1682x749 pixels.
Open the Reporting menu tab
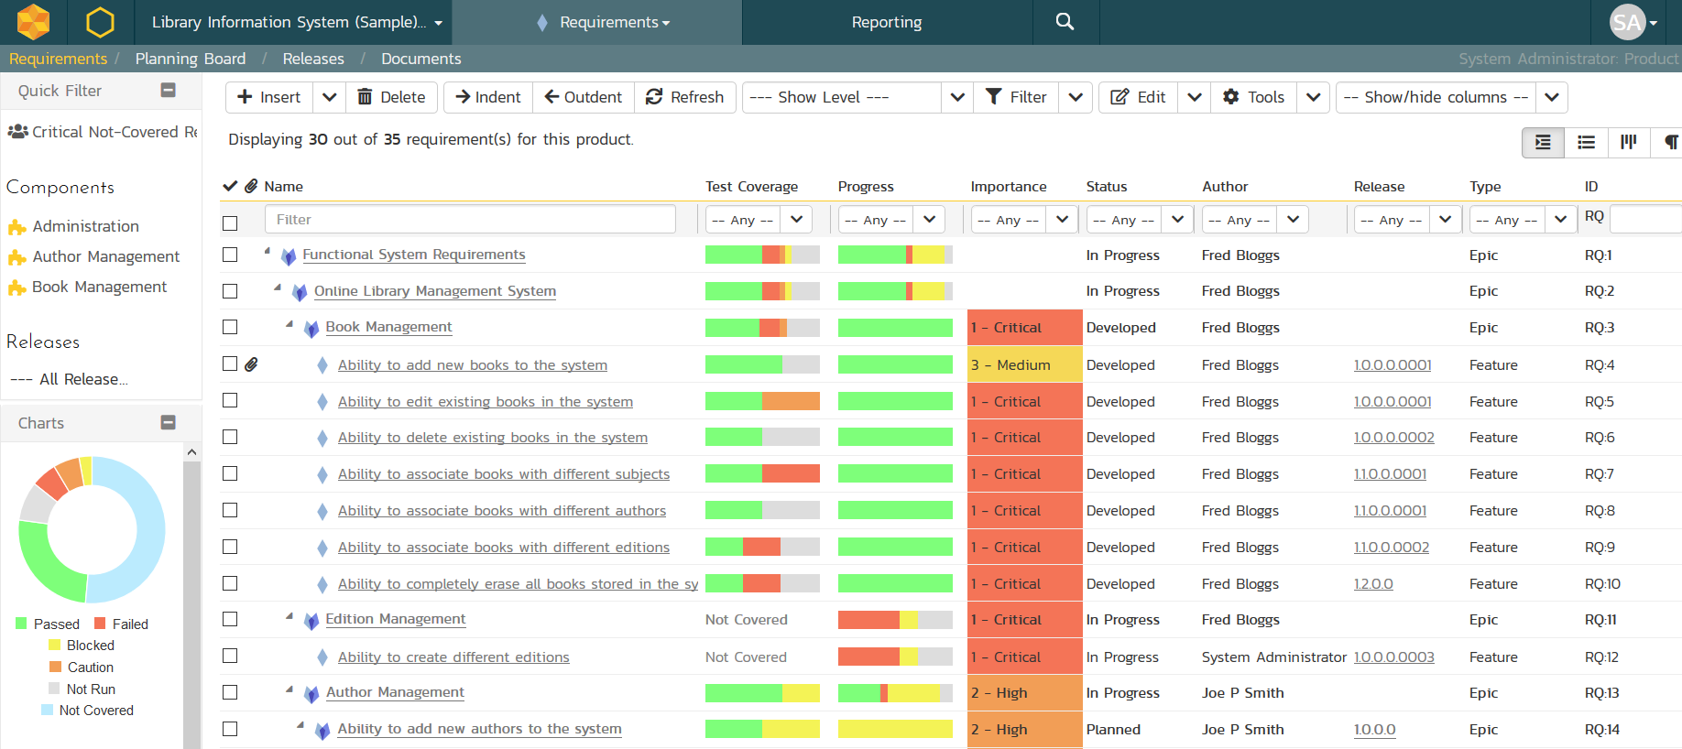click(x=886, y=22)
